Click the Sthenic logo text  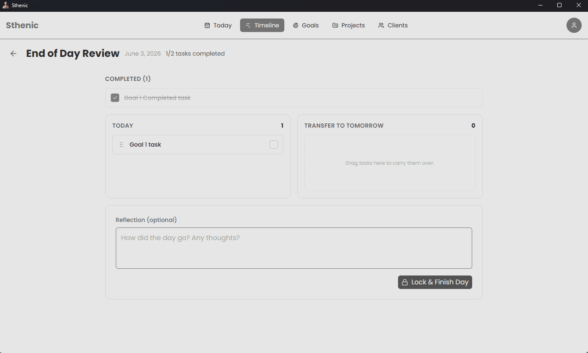(22, 25)
